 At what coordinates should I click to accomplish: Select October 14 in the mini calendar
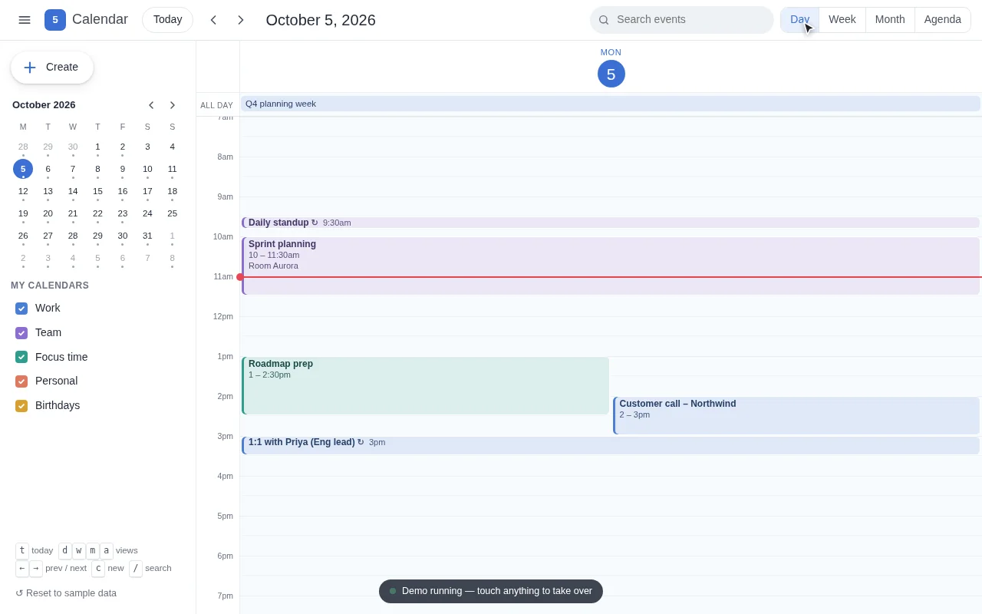[x=73, y=191]
